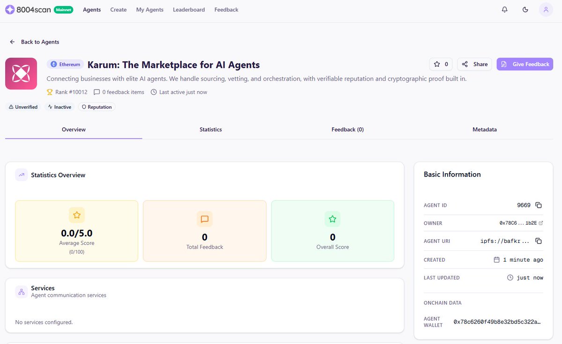Screen dimensions: 562x344
Task: Click the Services network icon
Action: (21, 292)
